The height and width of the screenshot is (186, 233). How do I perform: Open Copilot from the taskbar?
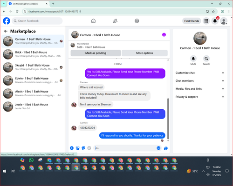(x=22, y=160)
